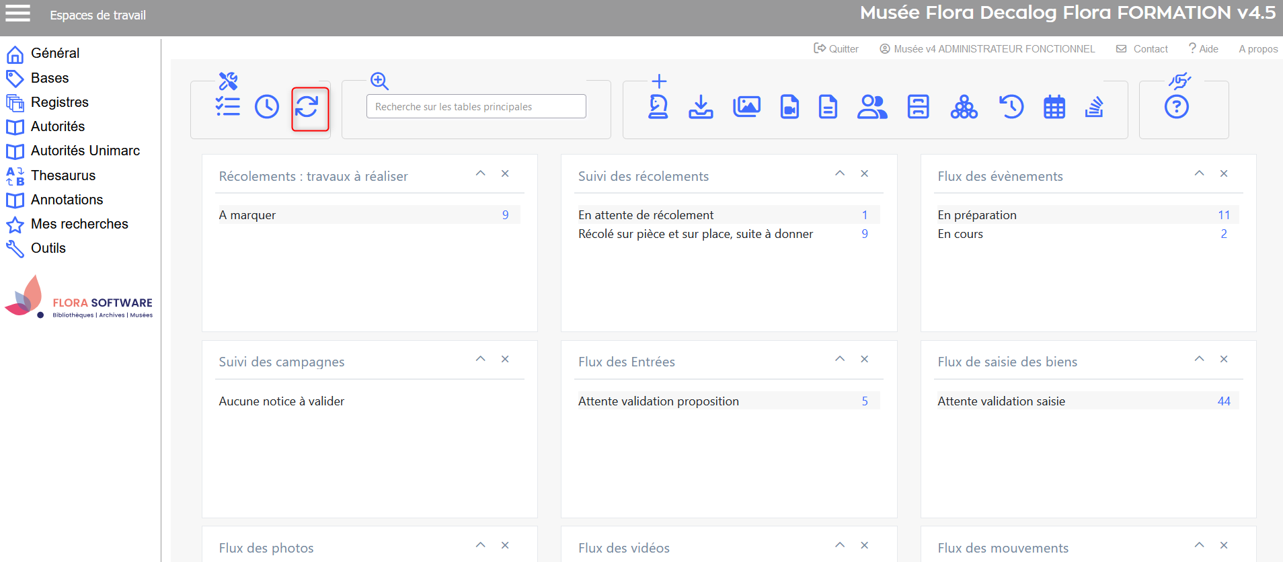Collapse the Suivi des récolements panel
The width and height of the screenshot is (1283, 562).
click(x=840, y=173)
